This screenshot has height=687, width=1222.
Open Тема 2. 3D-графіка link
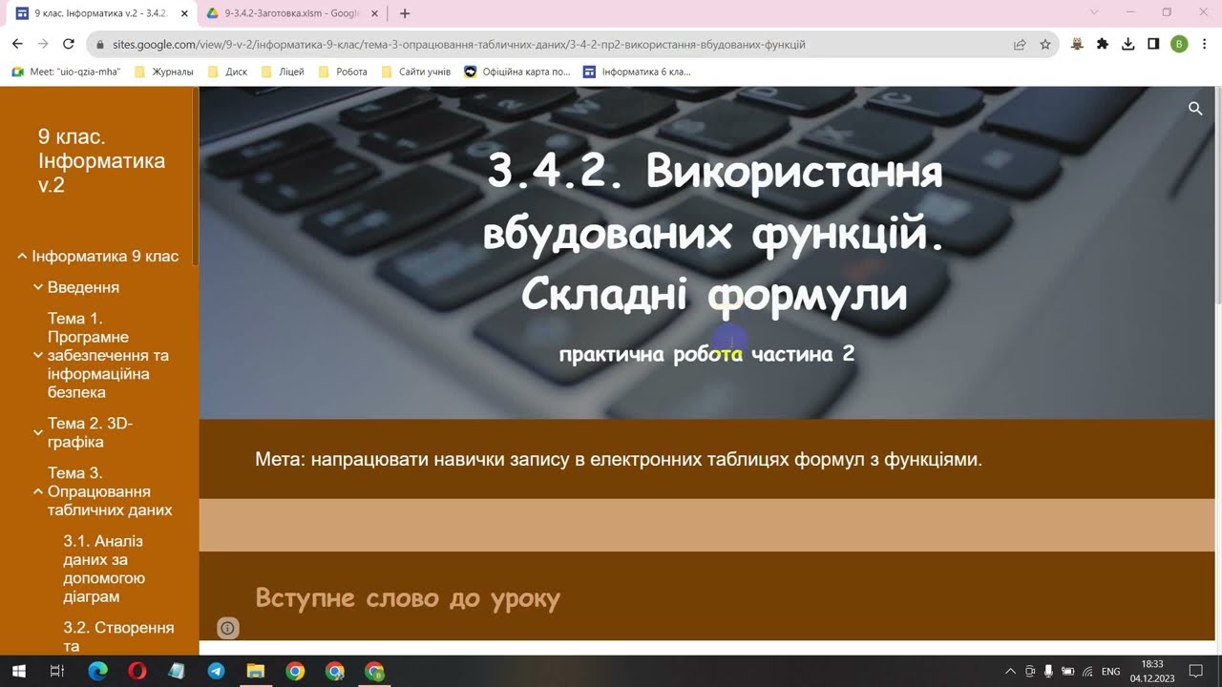tap(90, 432)
